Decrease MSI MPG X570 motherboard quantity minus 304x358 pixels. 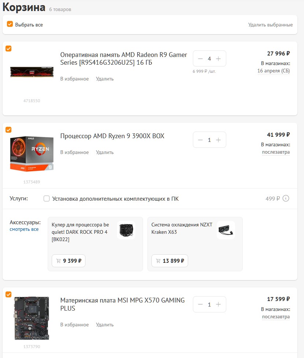click(x=200, y=304)
